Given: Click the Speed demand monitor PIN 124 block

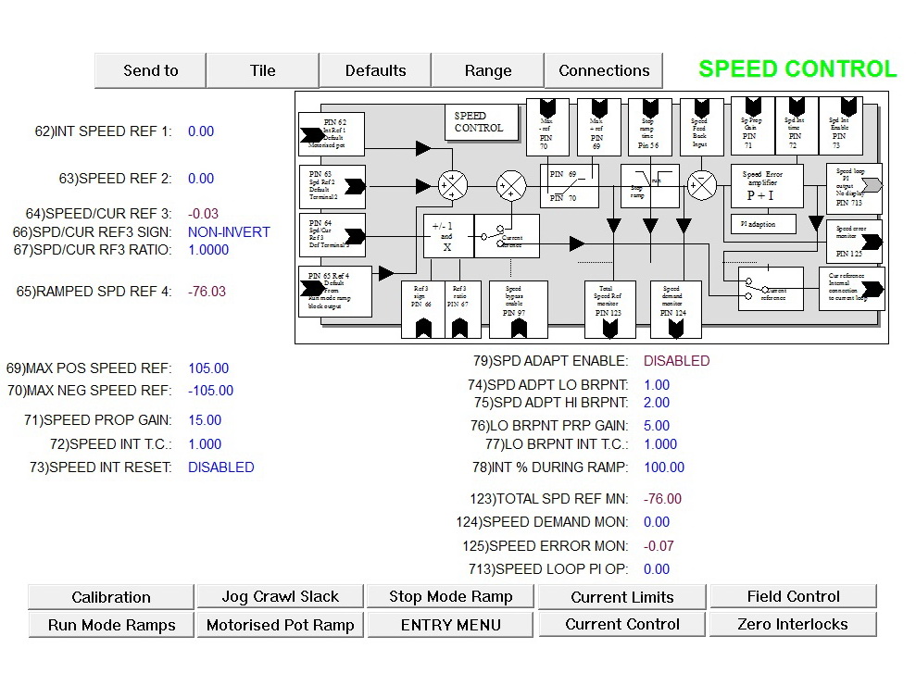Looking at the screenshot, I should 675,309.
